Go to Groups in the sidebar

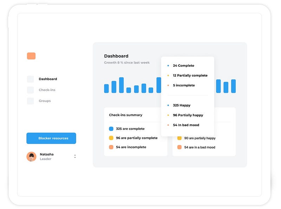coord(45,101)
